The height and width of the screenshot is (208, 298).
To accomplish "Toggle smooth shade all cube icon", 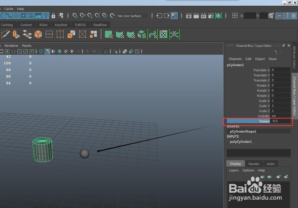I will [47, 51].
